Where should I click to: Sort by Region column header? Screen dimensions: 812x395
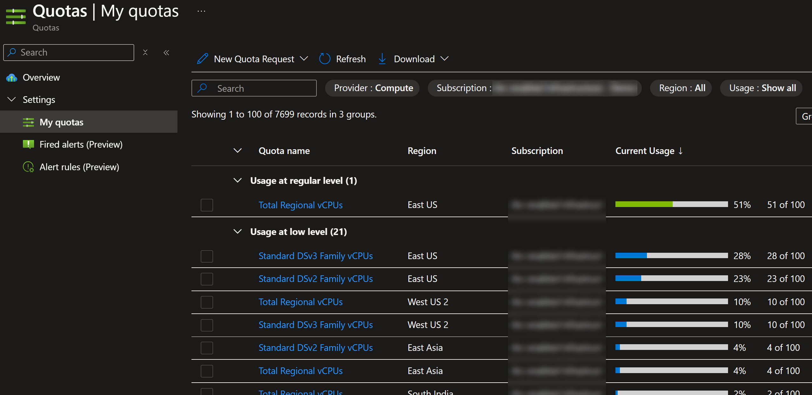pos(422,151)
